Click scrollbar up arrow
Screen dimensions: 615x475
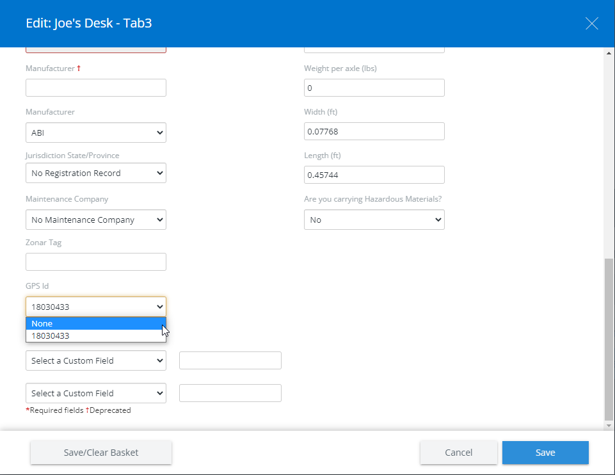pyautogui.click(x=609, y=53)
